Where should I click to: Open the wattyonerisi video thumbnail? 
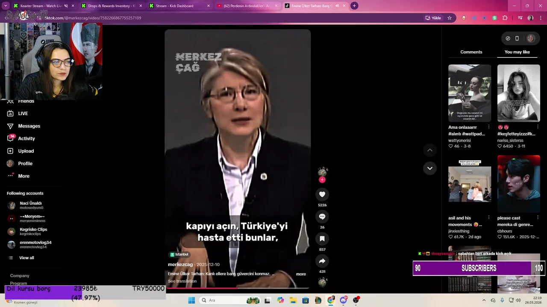470,93
